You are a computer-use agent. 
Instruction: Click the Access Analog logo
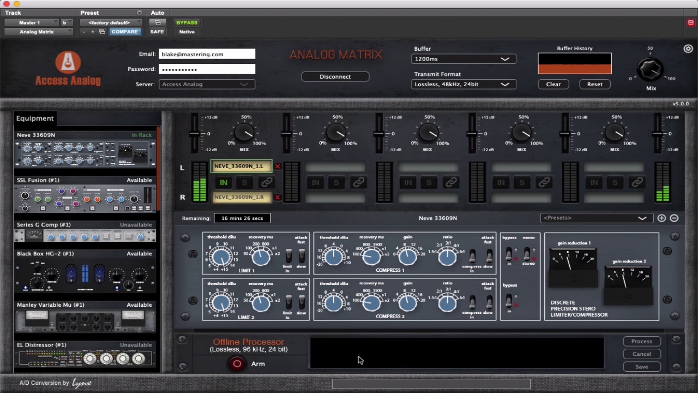(x=68, y=68)
